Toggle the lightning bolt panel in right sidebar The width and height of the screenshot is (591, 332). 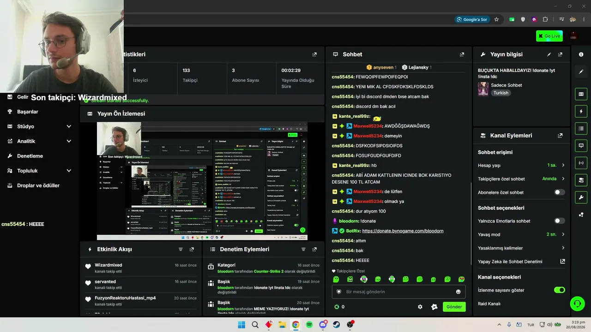click(581, 112)
